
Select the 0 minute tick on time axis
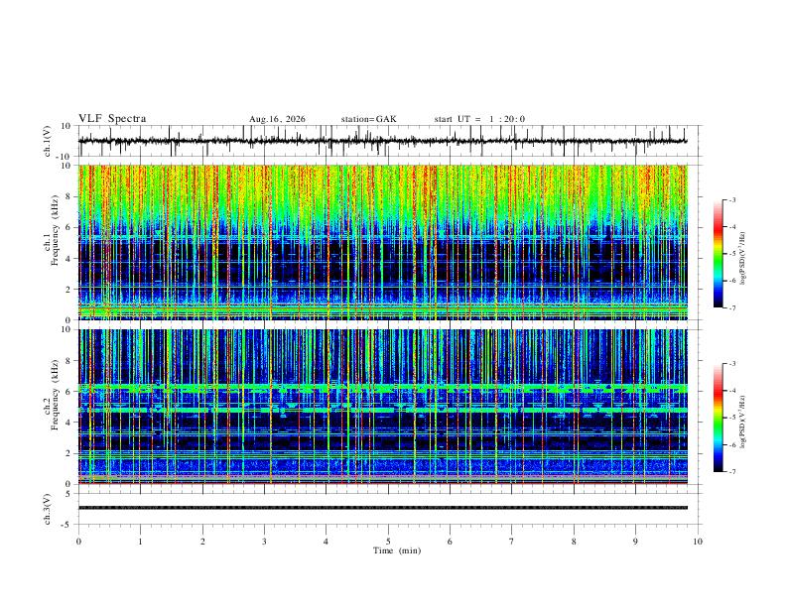point(78,542)
